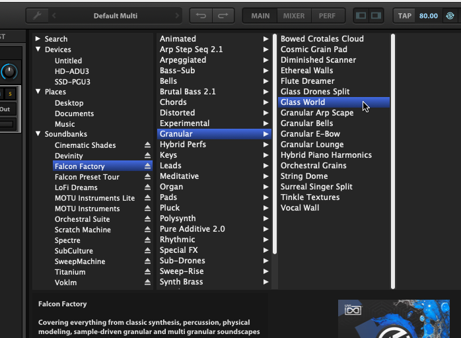Click the tempo sync icon
Image resolution: width=461 pixels, height=338 pixels.
(450, 16)
